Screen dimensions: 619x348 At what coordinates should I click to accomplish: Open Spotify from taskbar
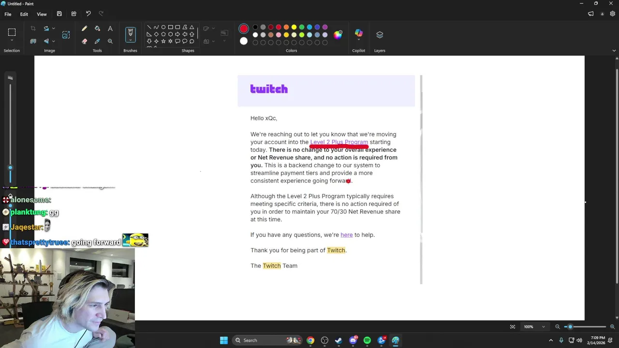(367, 340)
